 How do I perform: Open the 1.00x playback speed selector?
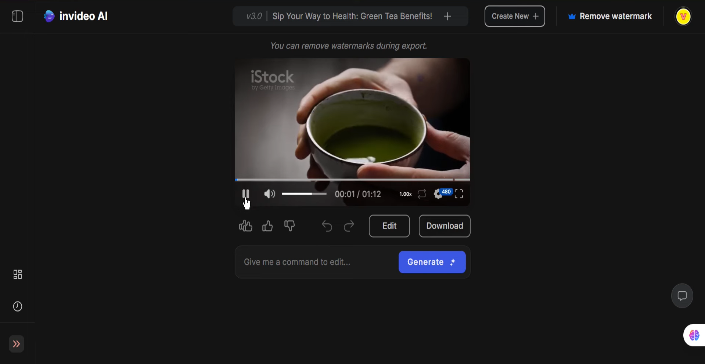tap(405, 194)
